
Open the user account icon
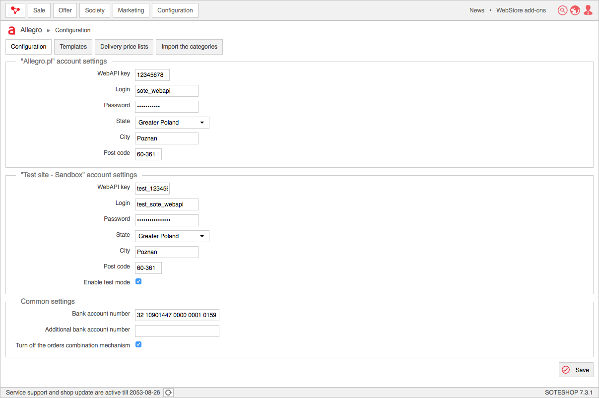(588, 10)
